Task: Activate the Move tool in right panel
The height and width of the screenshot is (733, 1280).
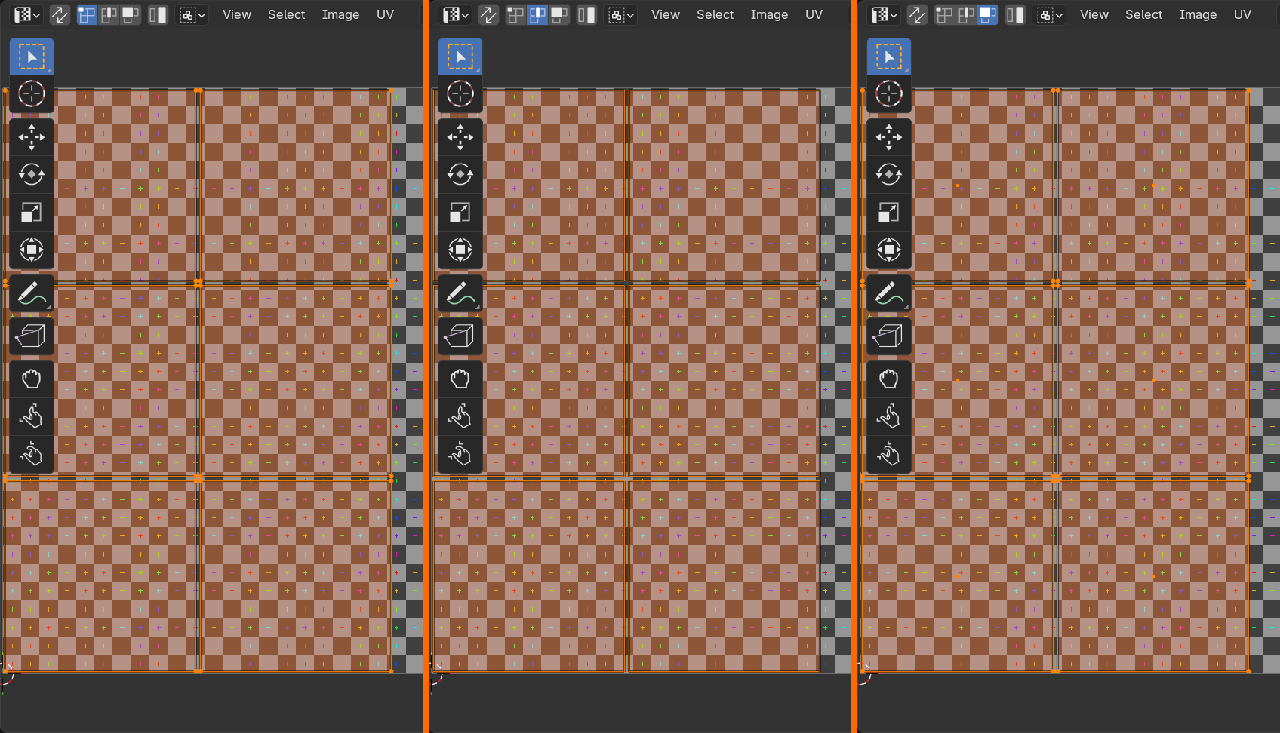Action: coord(889,137)
